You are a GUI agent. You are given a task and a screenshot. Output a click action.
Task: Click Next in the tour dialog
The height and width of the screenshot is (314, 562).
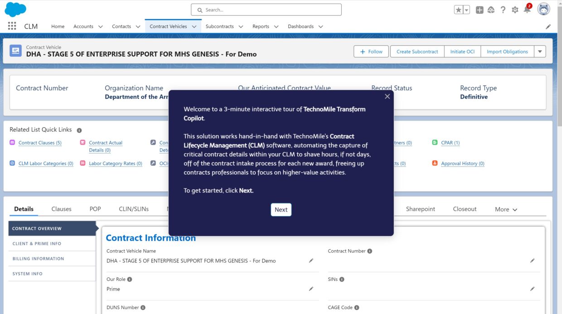281,209
